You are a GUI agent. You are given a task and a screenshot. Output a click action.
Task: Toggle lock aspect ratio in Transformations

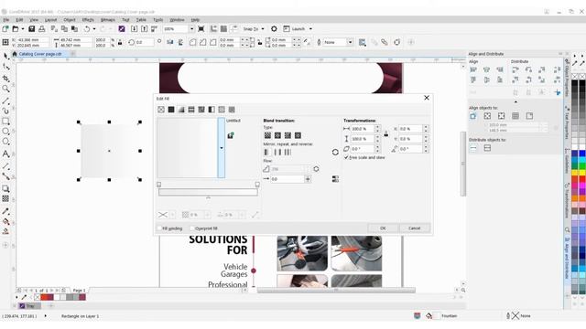coord(386,133)
